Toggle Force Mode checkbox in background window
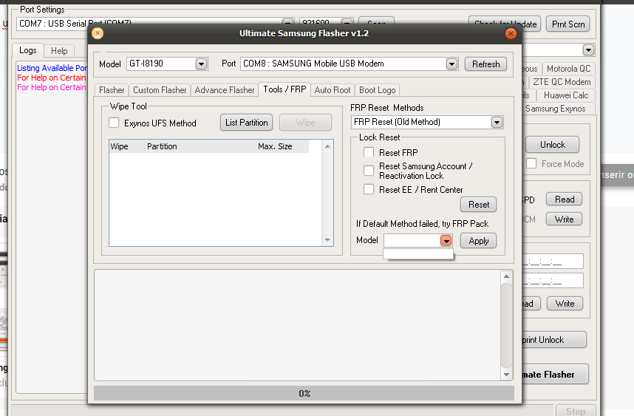Viewport: 634px width, 416px height. pyautogui.click(x=531, y=163)
